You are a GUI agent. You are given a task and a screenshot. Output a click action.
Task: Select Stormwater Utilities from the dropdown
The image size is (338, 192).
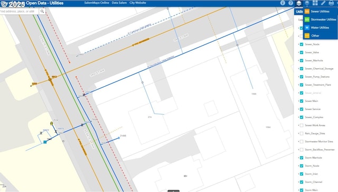pyautogui.click(x=321, y=20)
